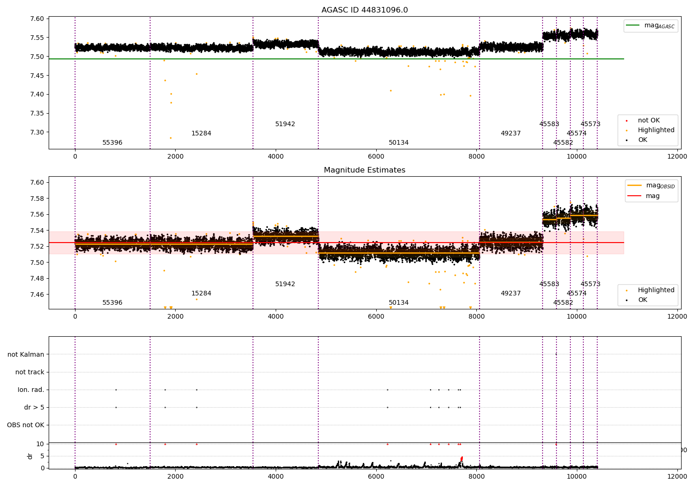The image size is (695, 487).
Task: Click obsid label 49237 in top panel
Action: point(511,134)
